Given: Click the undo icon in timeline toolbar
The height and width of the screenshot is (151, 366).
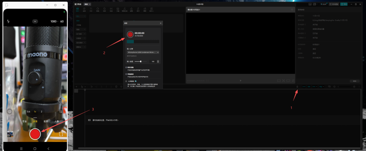Looking at the screenshot, I should [91, 87].
